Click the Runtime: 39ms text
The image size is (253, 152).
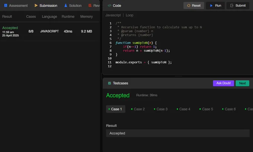coord(147,95)
